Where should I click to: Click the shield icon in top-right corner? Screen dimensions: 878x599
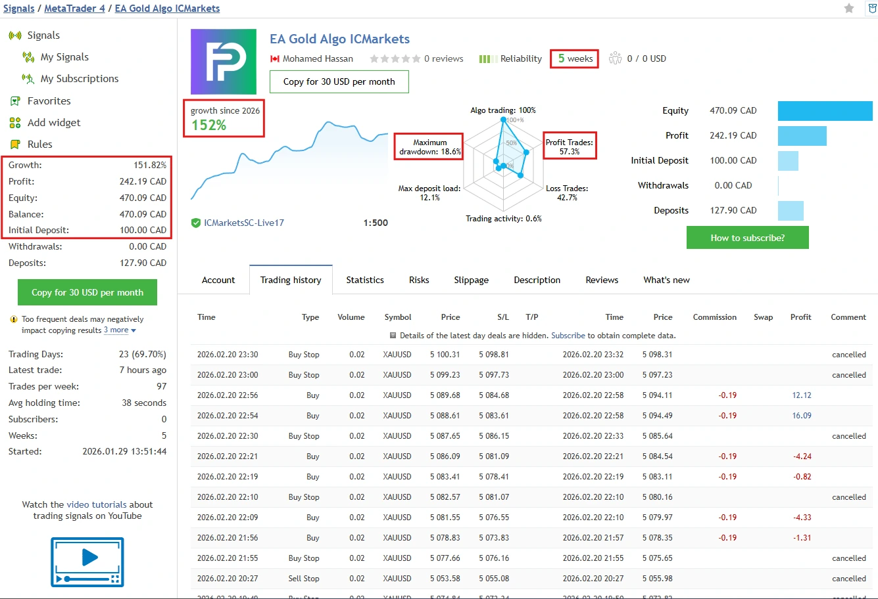pyautogui.click(x=871, y=9)
